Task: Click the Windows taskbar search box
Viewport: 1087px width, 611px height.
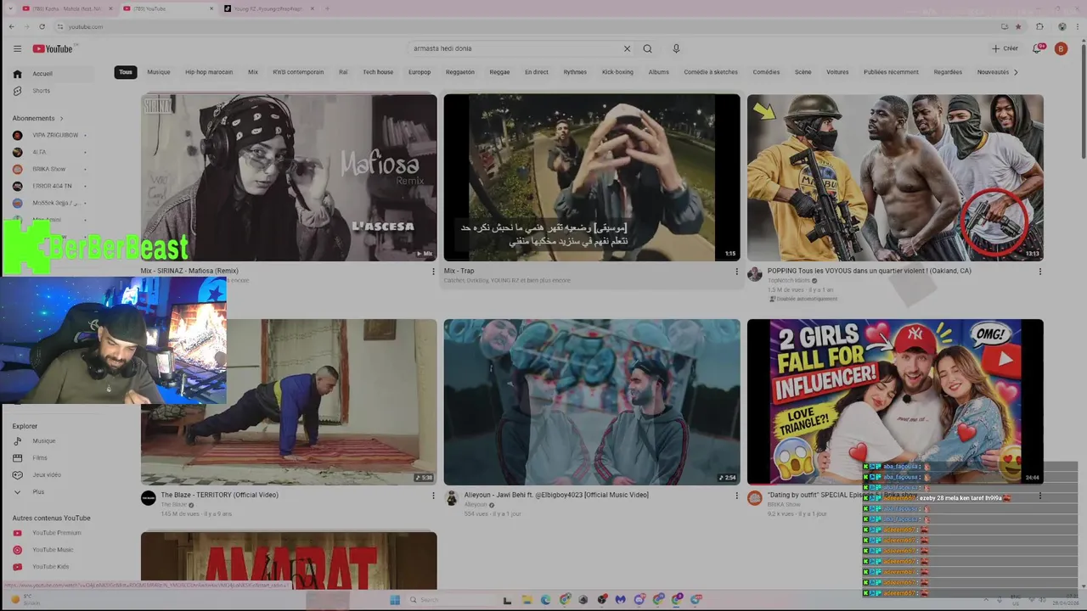Action: 450,600
